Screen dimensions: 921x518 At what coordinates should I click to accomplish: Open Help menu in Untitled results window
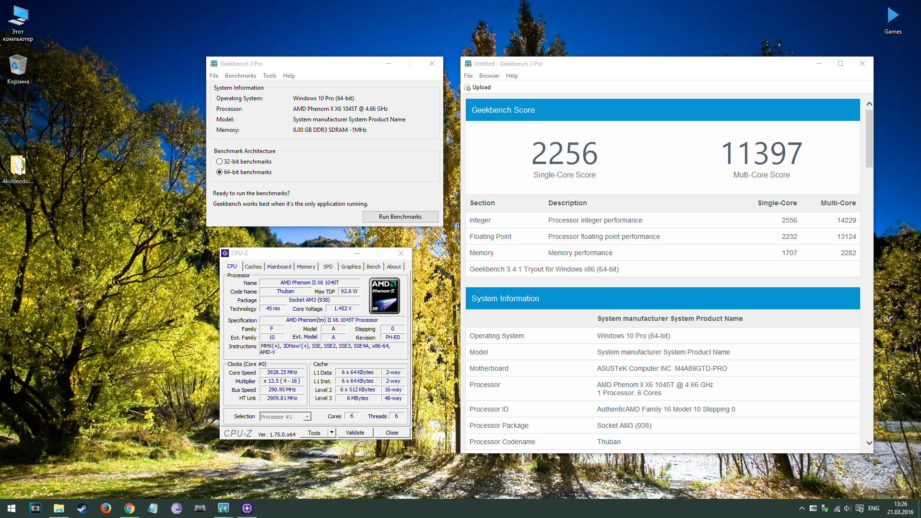[x=512, y=76]
